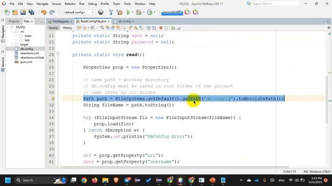Click the blue memory usage bar

pos(172,12)
